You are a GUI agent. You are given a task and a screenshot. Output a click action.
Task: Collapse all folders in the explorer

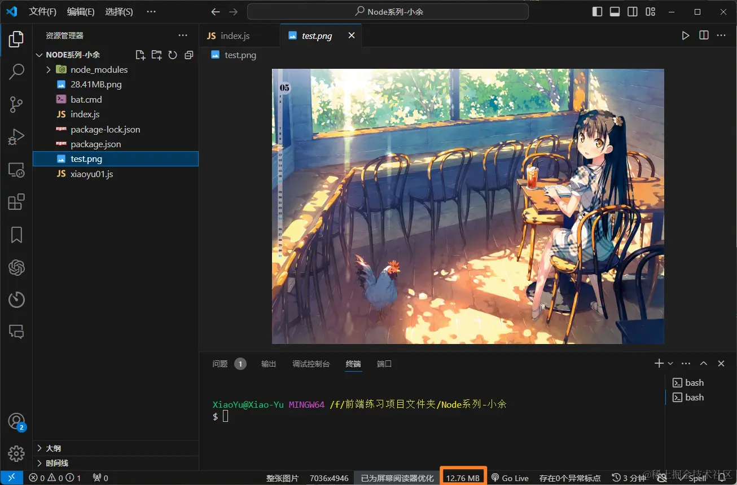click(189, 55)
